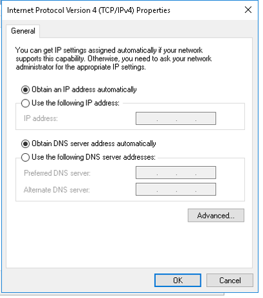Click the Alternate DNS server label
The image size is (263, 298).
(x=57, y=190)
